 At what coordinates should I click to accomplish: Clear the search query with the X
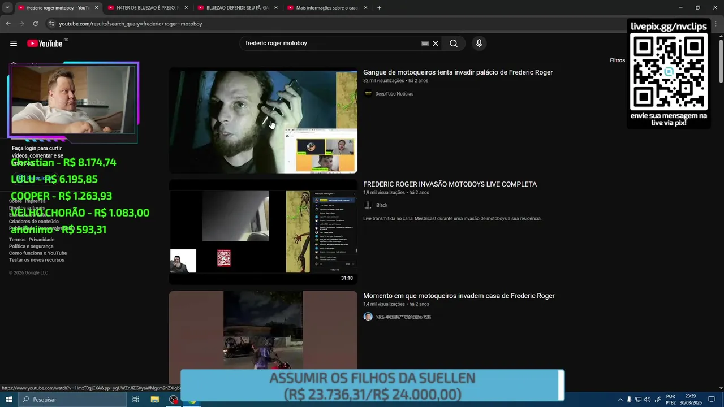click(x=436, y=44)
